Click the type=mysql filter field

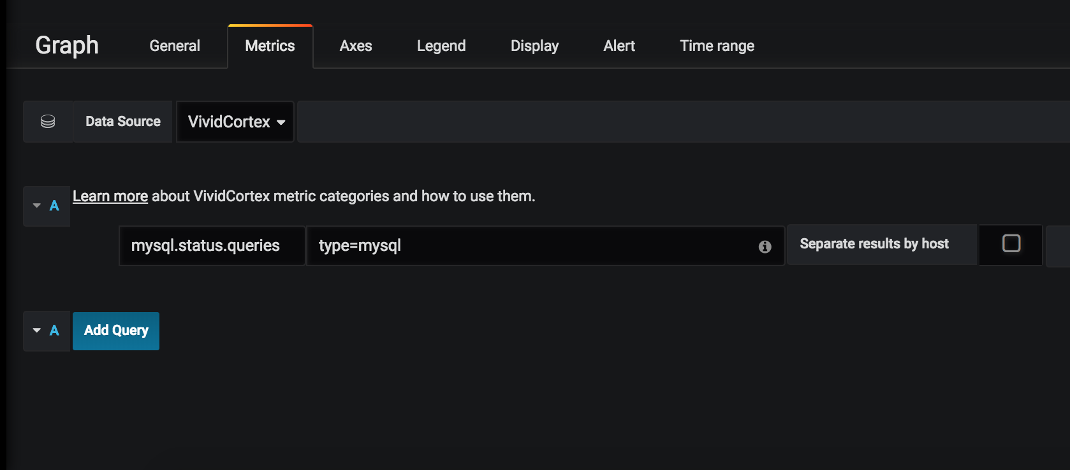[546, 246]
